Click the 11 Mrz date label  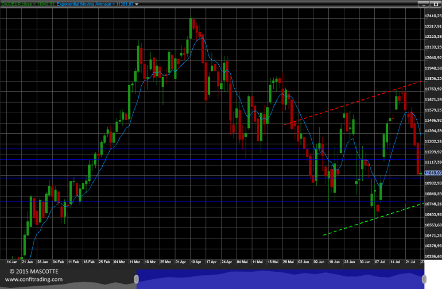click(x=135, y=262)
